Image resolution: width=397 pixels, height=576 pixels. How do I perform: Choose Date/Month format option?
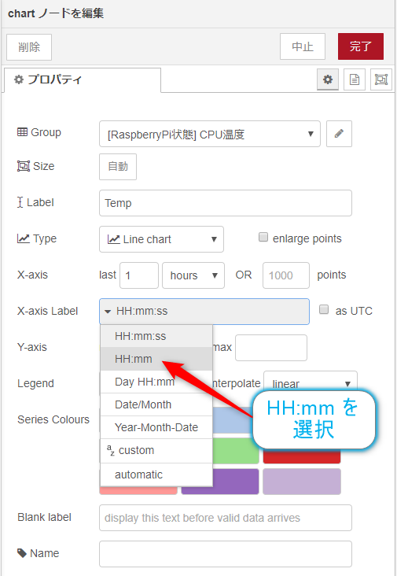pos(156,404)
